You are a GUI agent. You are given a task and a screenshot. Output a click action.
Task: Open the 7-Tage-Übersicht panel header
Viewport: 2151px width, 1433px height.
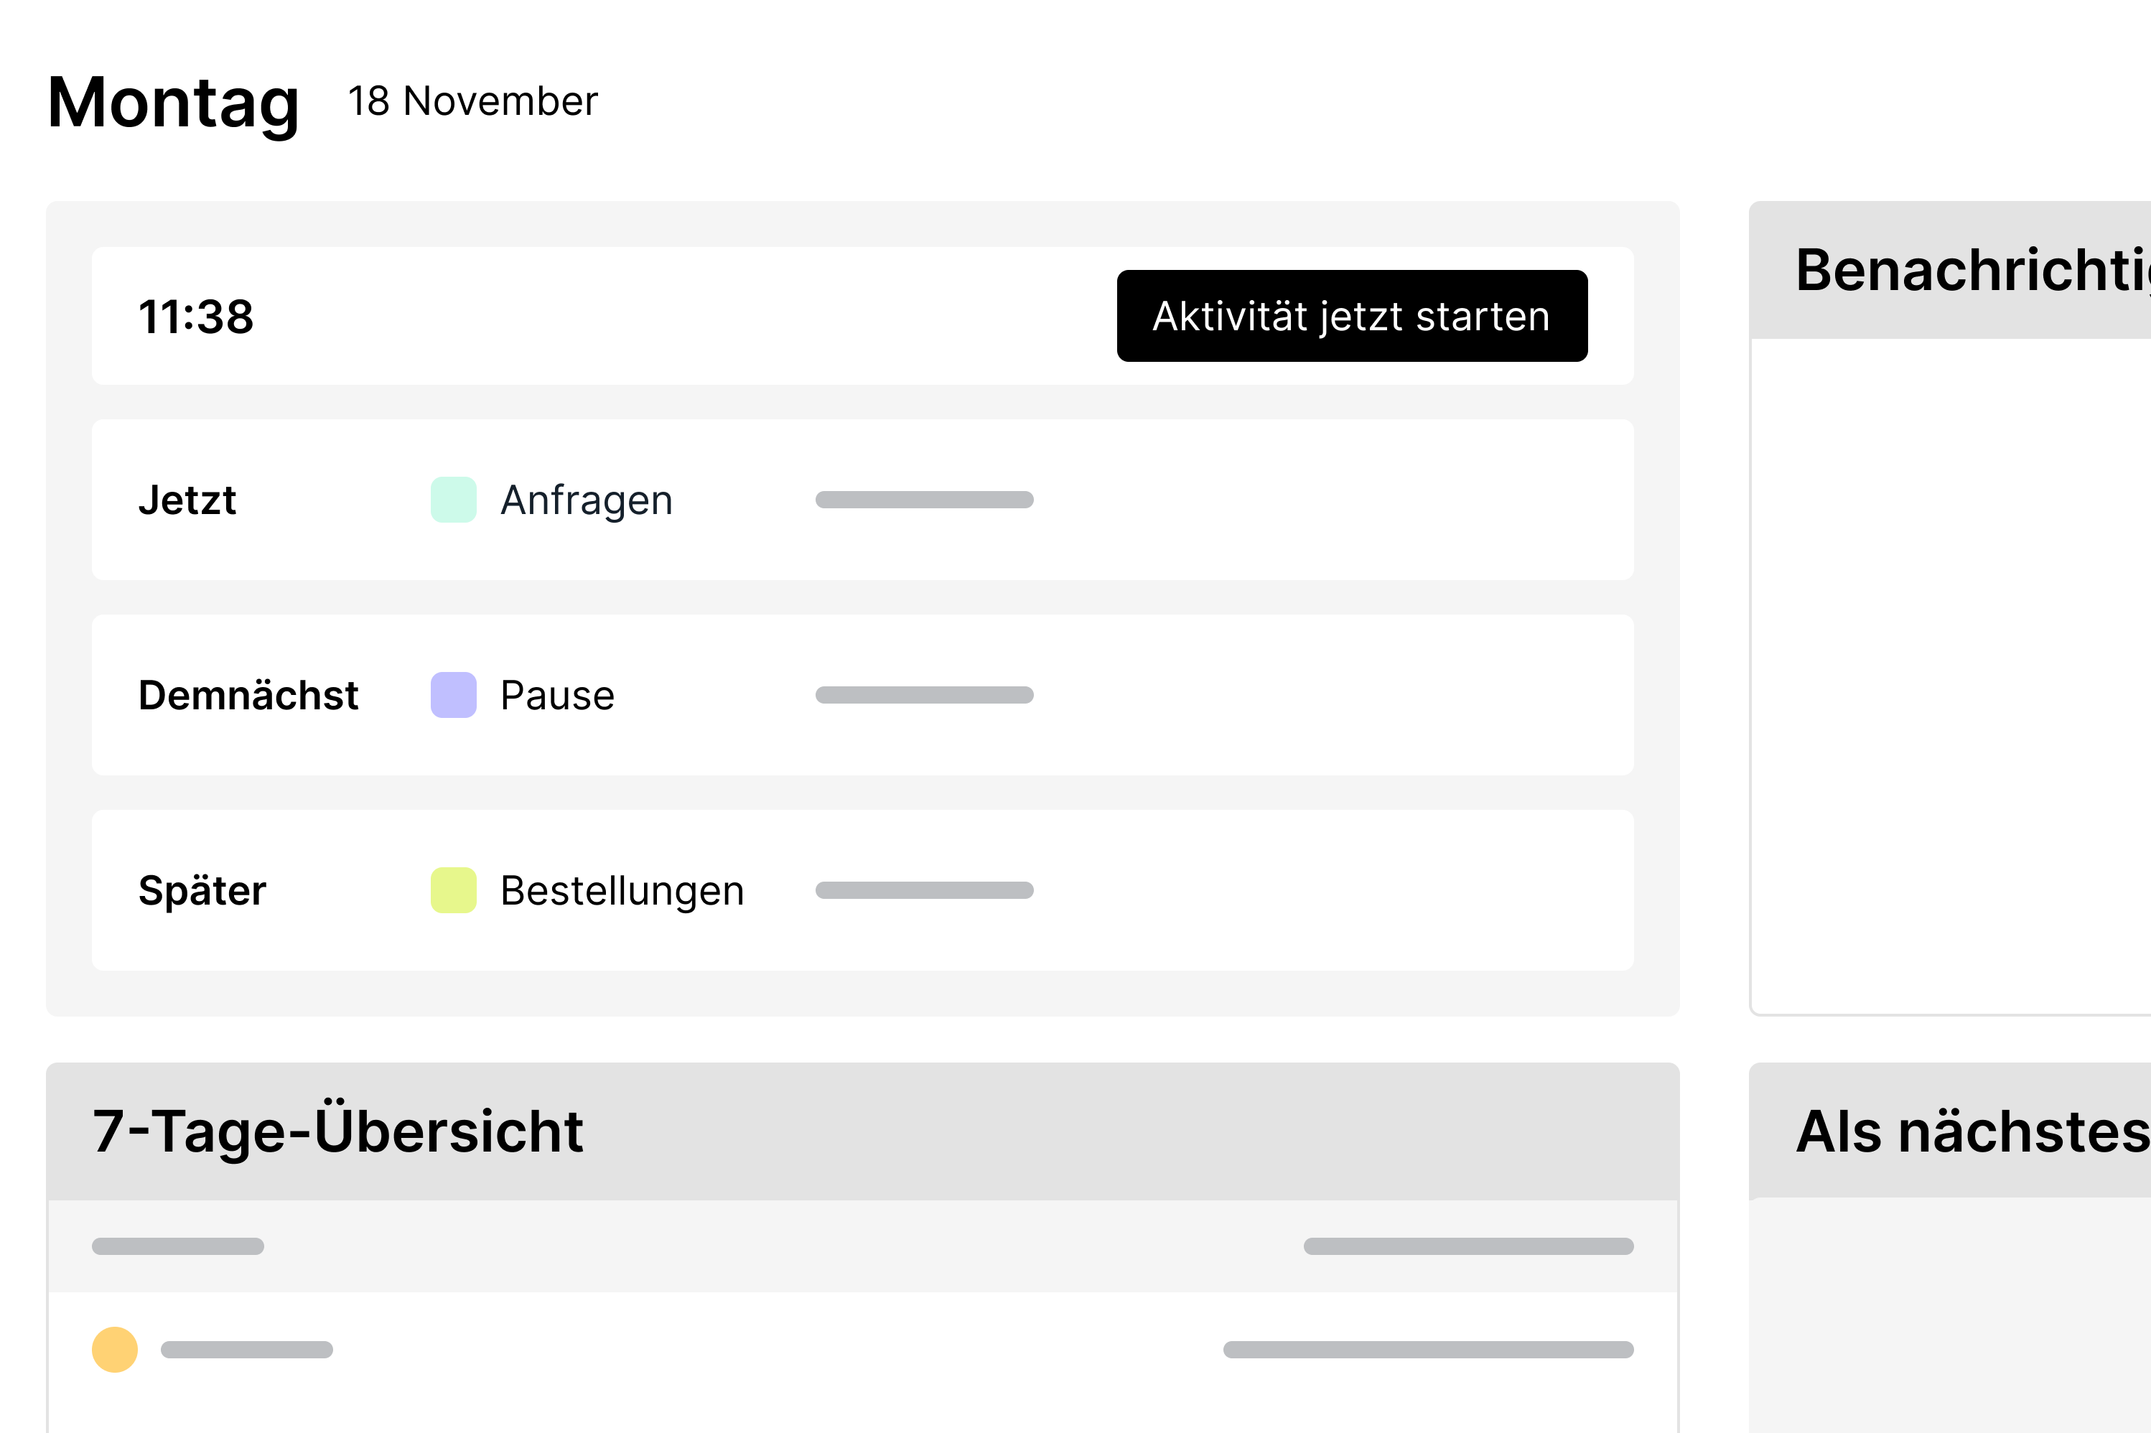tap(337, 1131)
